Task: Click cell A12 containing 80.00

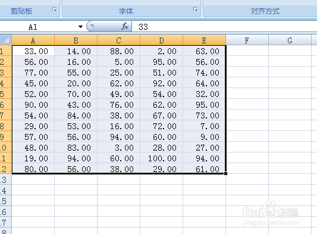Action: [33, 169]
